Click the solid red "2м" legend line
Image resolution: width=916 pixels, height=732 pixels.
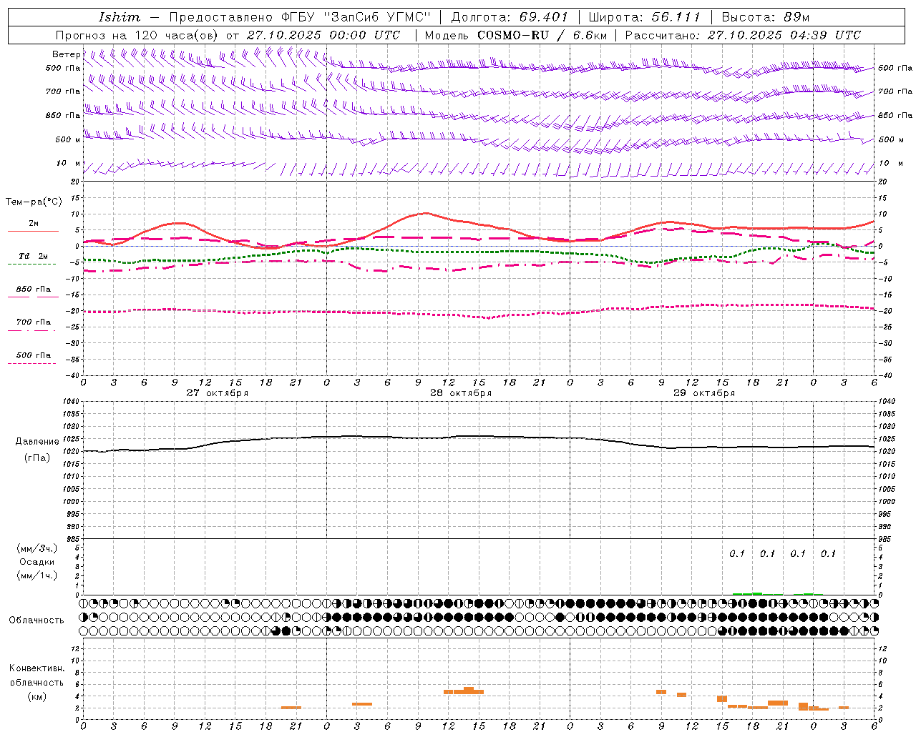click(x=33, y=232)
